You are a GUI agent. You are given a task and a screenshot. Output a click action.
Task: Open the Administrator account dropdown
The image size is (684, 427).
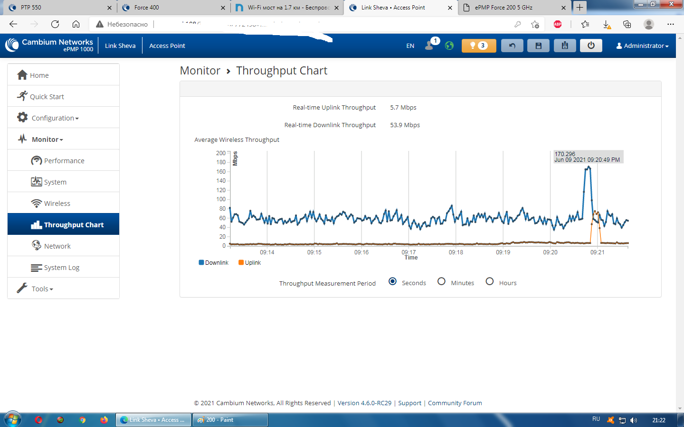point(642,46)
